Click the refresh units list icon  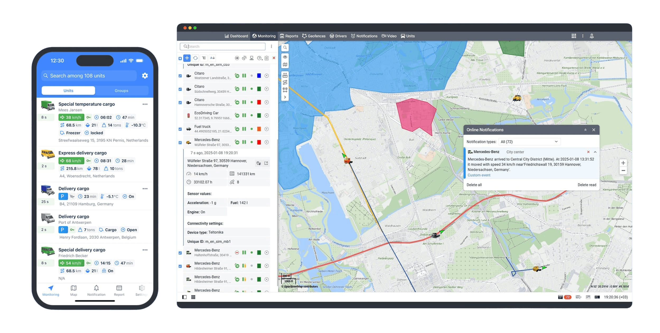pos(195,58)
